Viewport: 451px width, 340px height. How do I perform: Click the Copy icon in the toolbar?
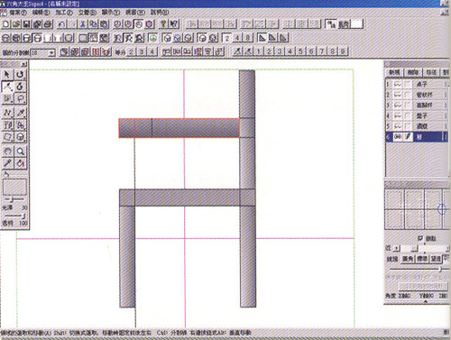tap(94, 24)
